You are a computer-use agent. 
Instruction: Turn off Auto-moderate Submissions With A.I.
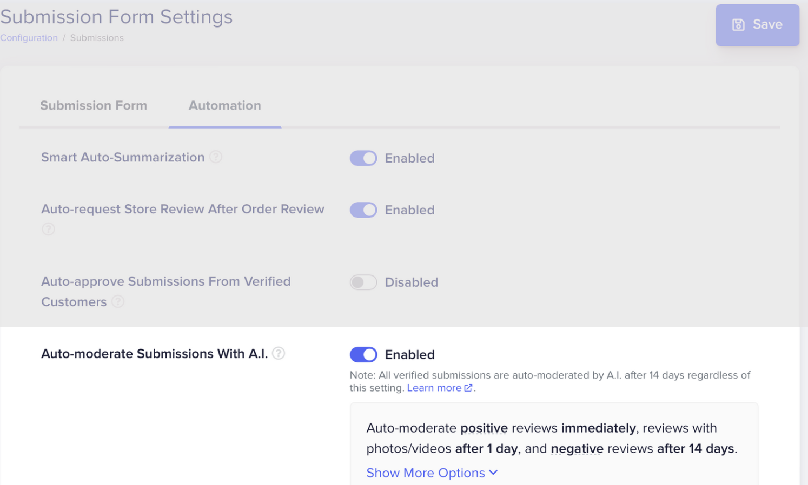coord(363,354)
